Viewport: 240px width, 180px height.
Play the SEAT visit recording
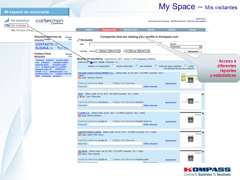(x=190, y=101)
